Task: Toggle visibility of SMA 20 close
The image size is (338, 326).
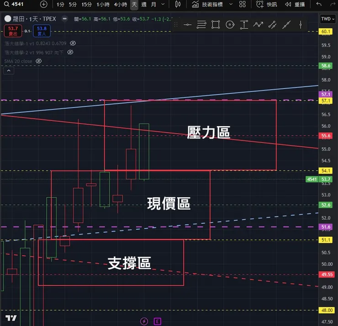Action: click(38, 61)
